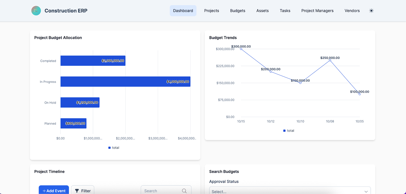Open the Projects page
This screenshot has height=194, width=406.
pos(211,11)
